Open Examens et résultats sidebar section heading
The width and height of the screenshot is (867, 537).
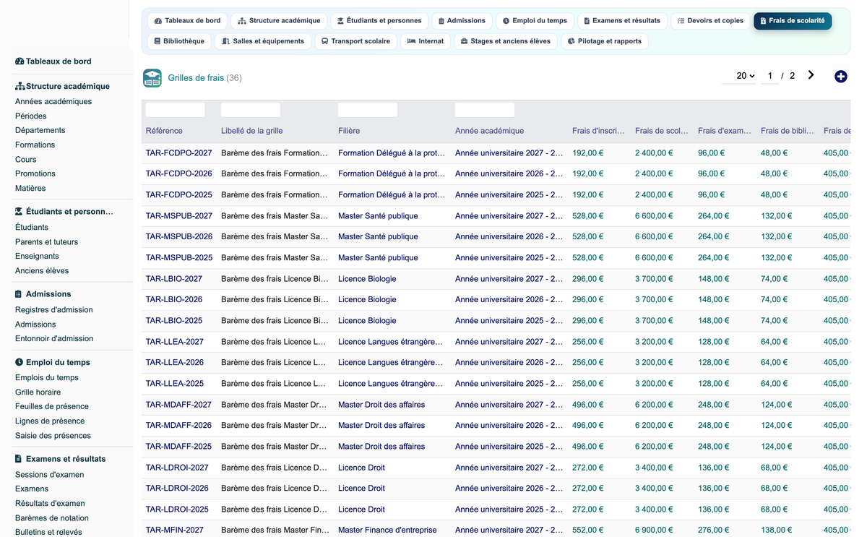click(61, 459)
